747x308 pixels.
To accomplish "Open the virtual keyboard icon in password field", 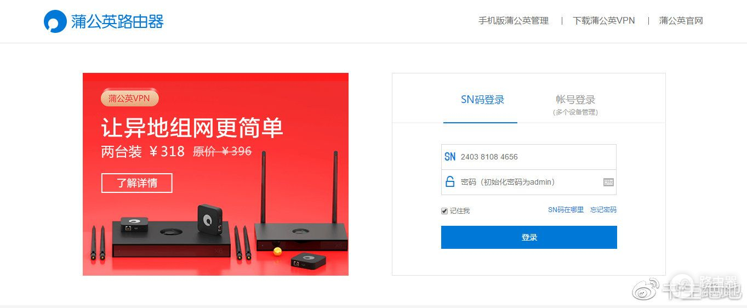I will tap(608, 182).
